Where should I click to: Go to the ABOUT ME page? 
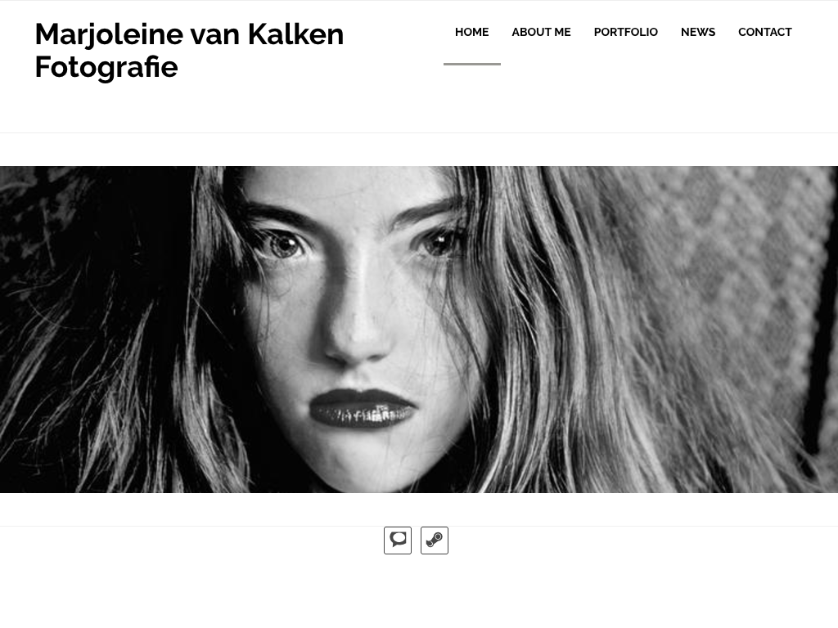[x=542, y=32]
